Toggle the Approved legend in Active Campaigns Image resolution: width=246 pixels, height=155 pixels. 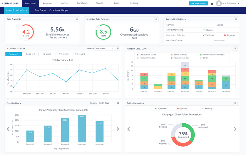(x=160, y=108)
